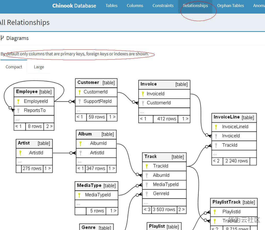Click the InvoiceId key icon in Invoice table

point(143,94)
